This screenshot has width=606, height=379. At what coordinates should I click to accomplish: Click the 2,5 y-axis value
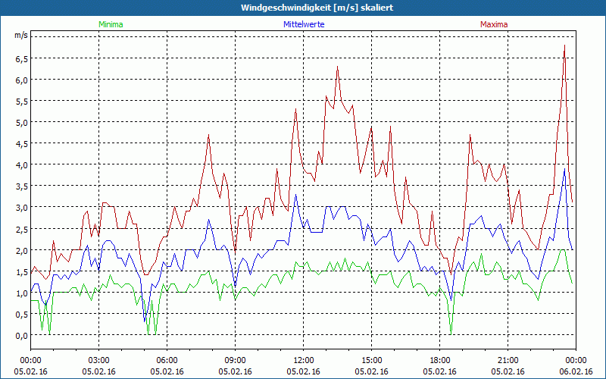(21, 229)
